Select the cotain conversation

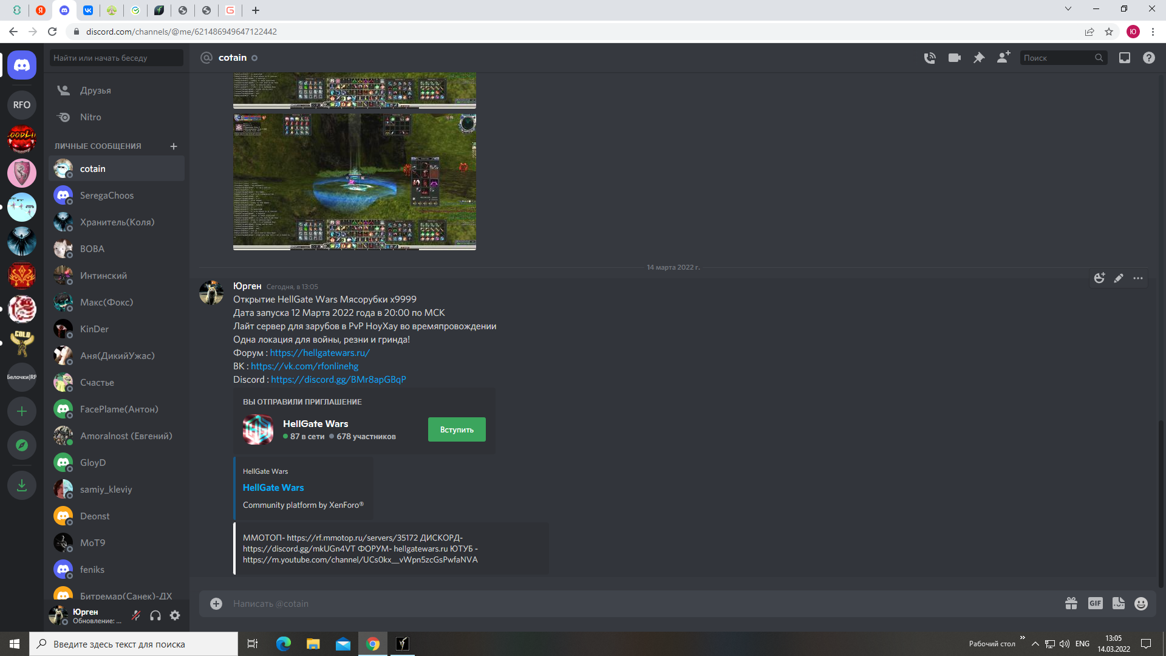click(x=117, y=169)
